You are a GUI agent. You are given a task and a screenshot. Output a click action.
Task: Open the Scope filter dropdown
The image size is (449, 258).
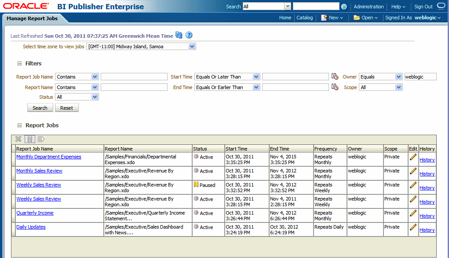coord(398,87)
